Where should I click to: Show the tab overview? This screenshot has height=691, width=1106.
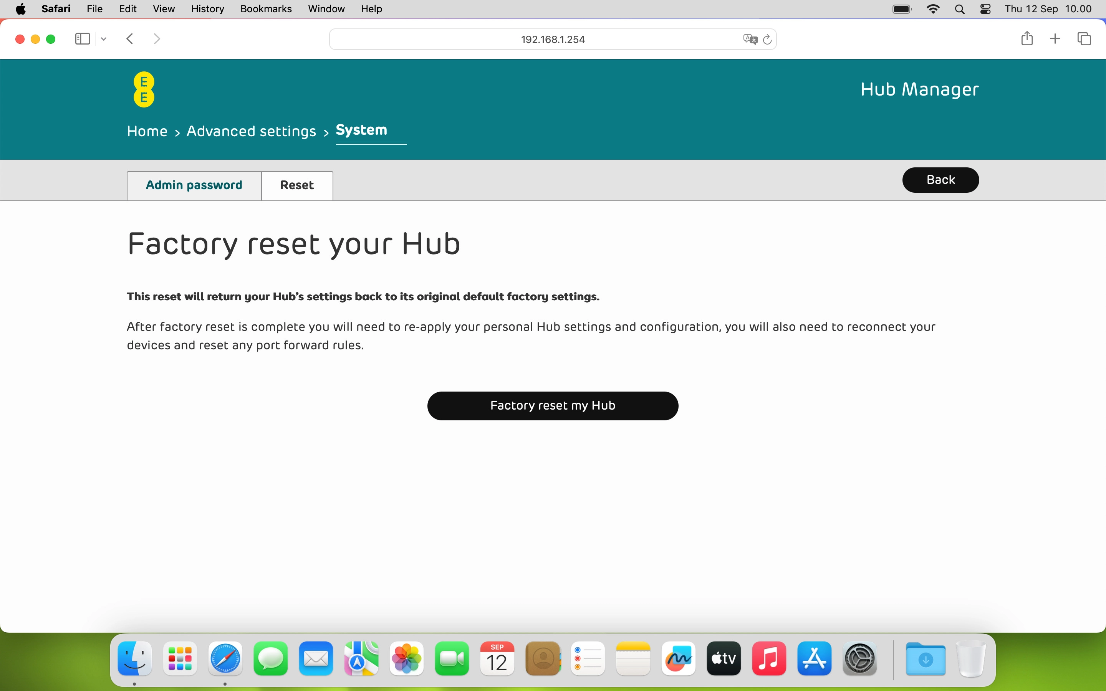1084,39
